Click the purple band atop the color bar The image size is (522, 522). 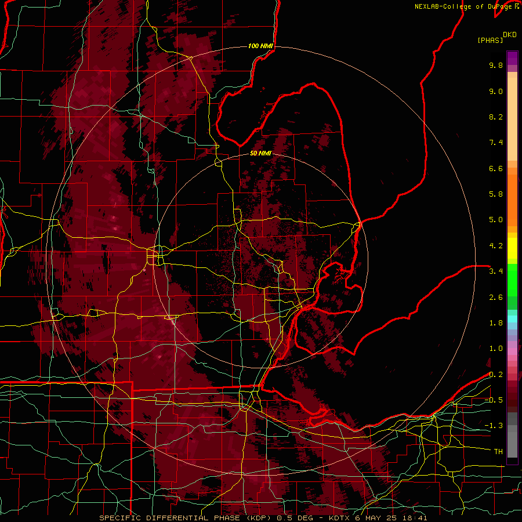(x=512, y=58)
